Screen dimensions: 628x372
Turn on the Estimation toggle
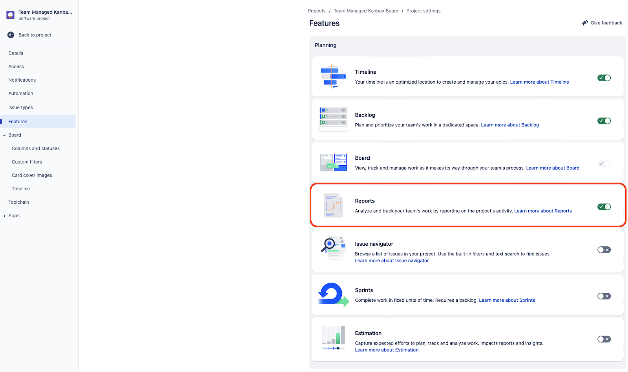pos(604,339)
